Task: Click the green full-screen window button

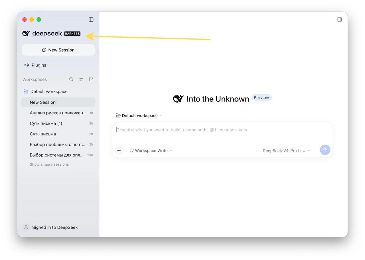Action: pyautogui.click(x=39, y=19)
